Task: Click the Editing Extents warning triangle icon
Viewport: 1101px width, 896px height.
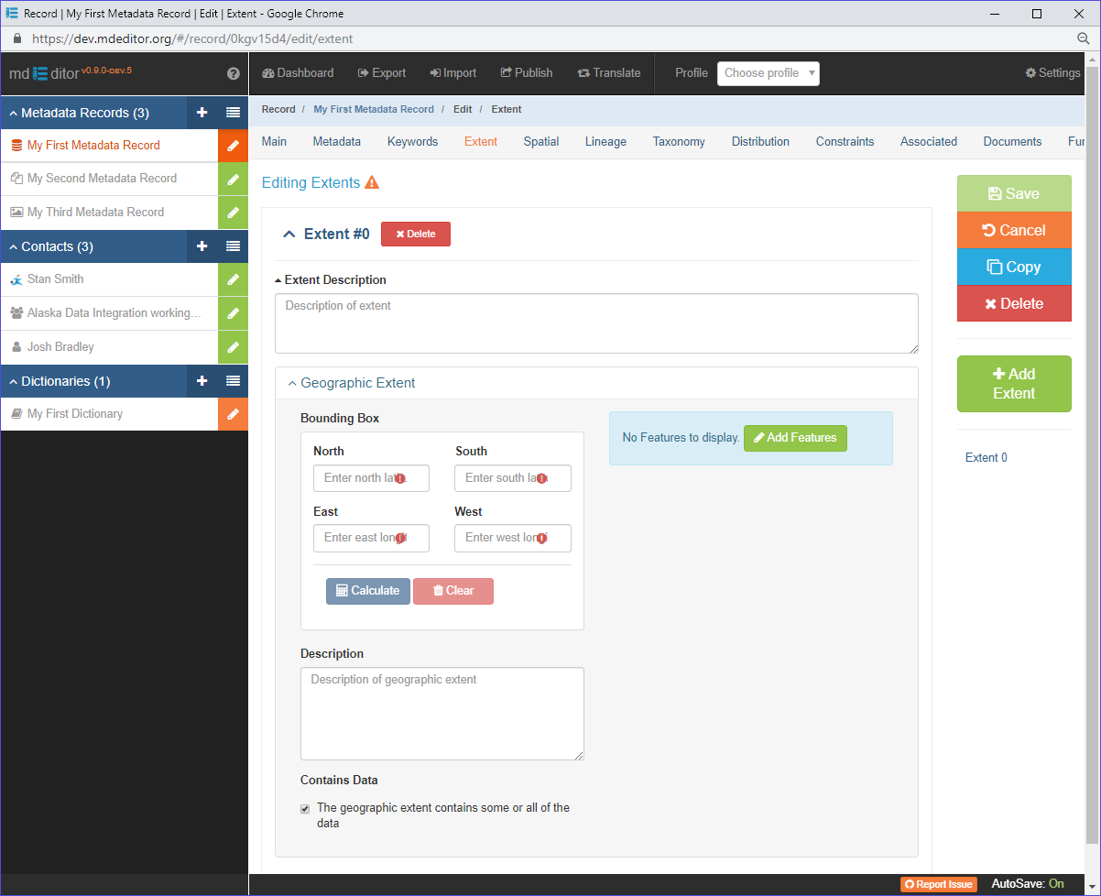Action: coord(372,182)
